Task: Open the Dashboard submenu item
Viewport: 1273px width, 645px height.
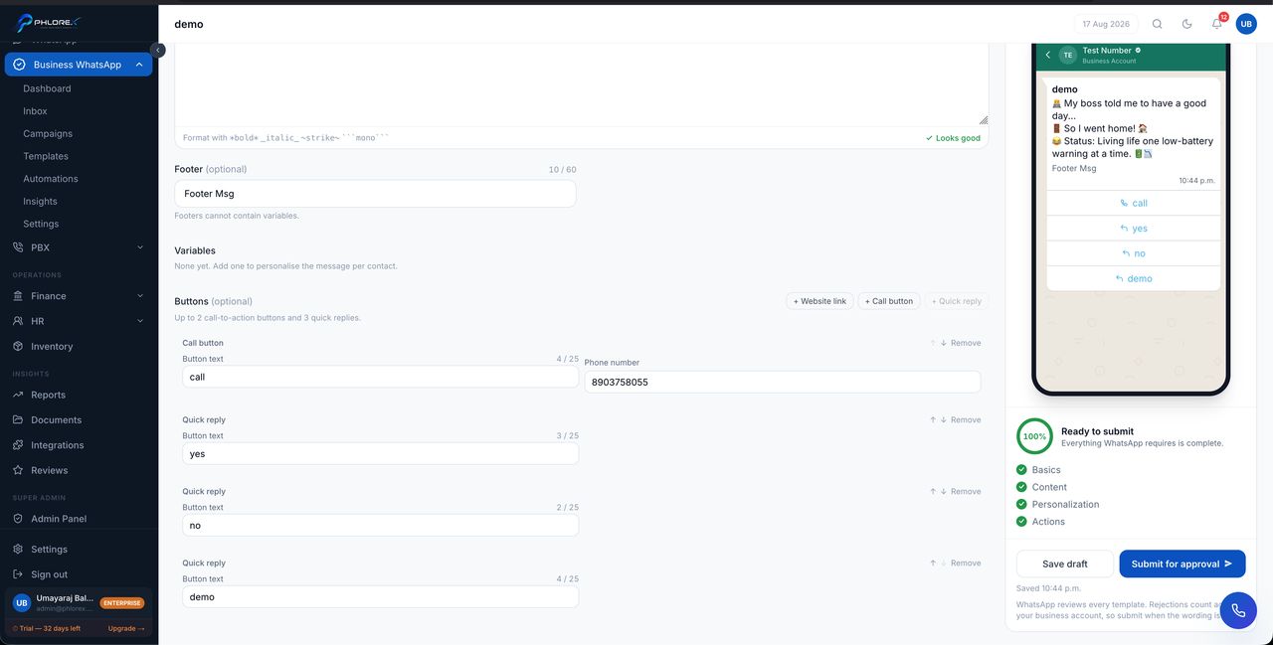Action: point(47,88)
